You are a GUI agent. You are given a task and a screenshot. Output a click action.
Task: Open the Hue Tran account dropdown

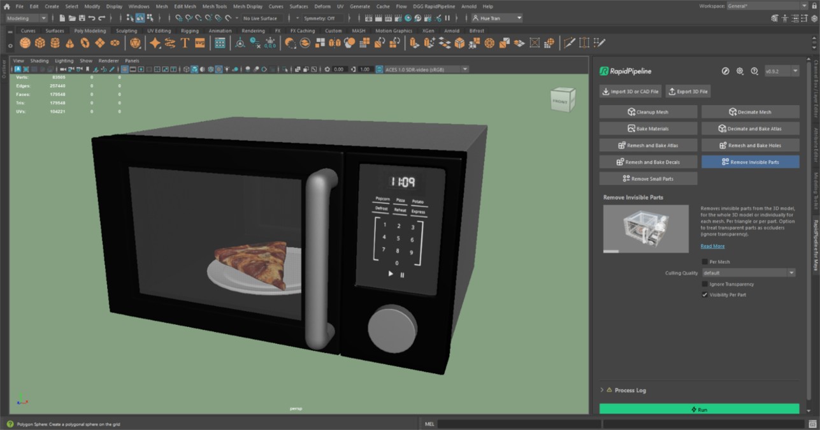point(497,18)
